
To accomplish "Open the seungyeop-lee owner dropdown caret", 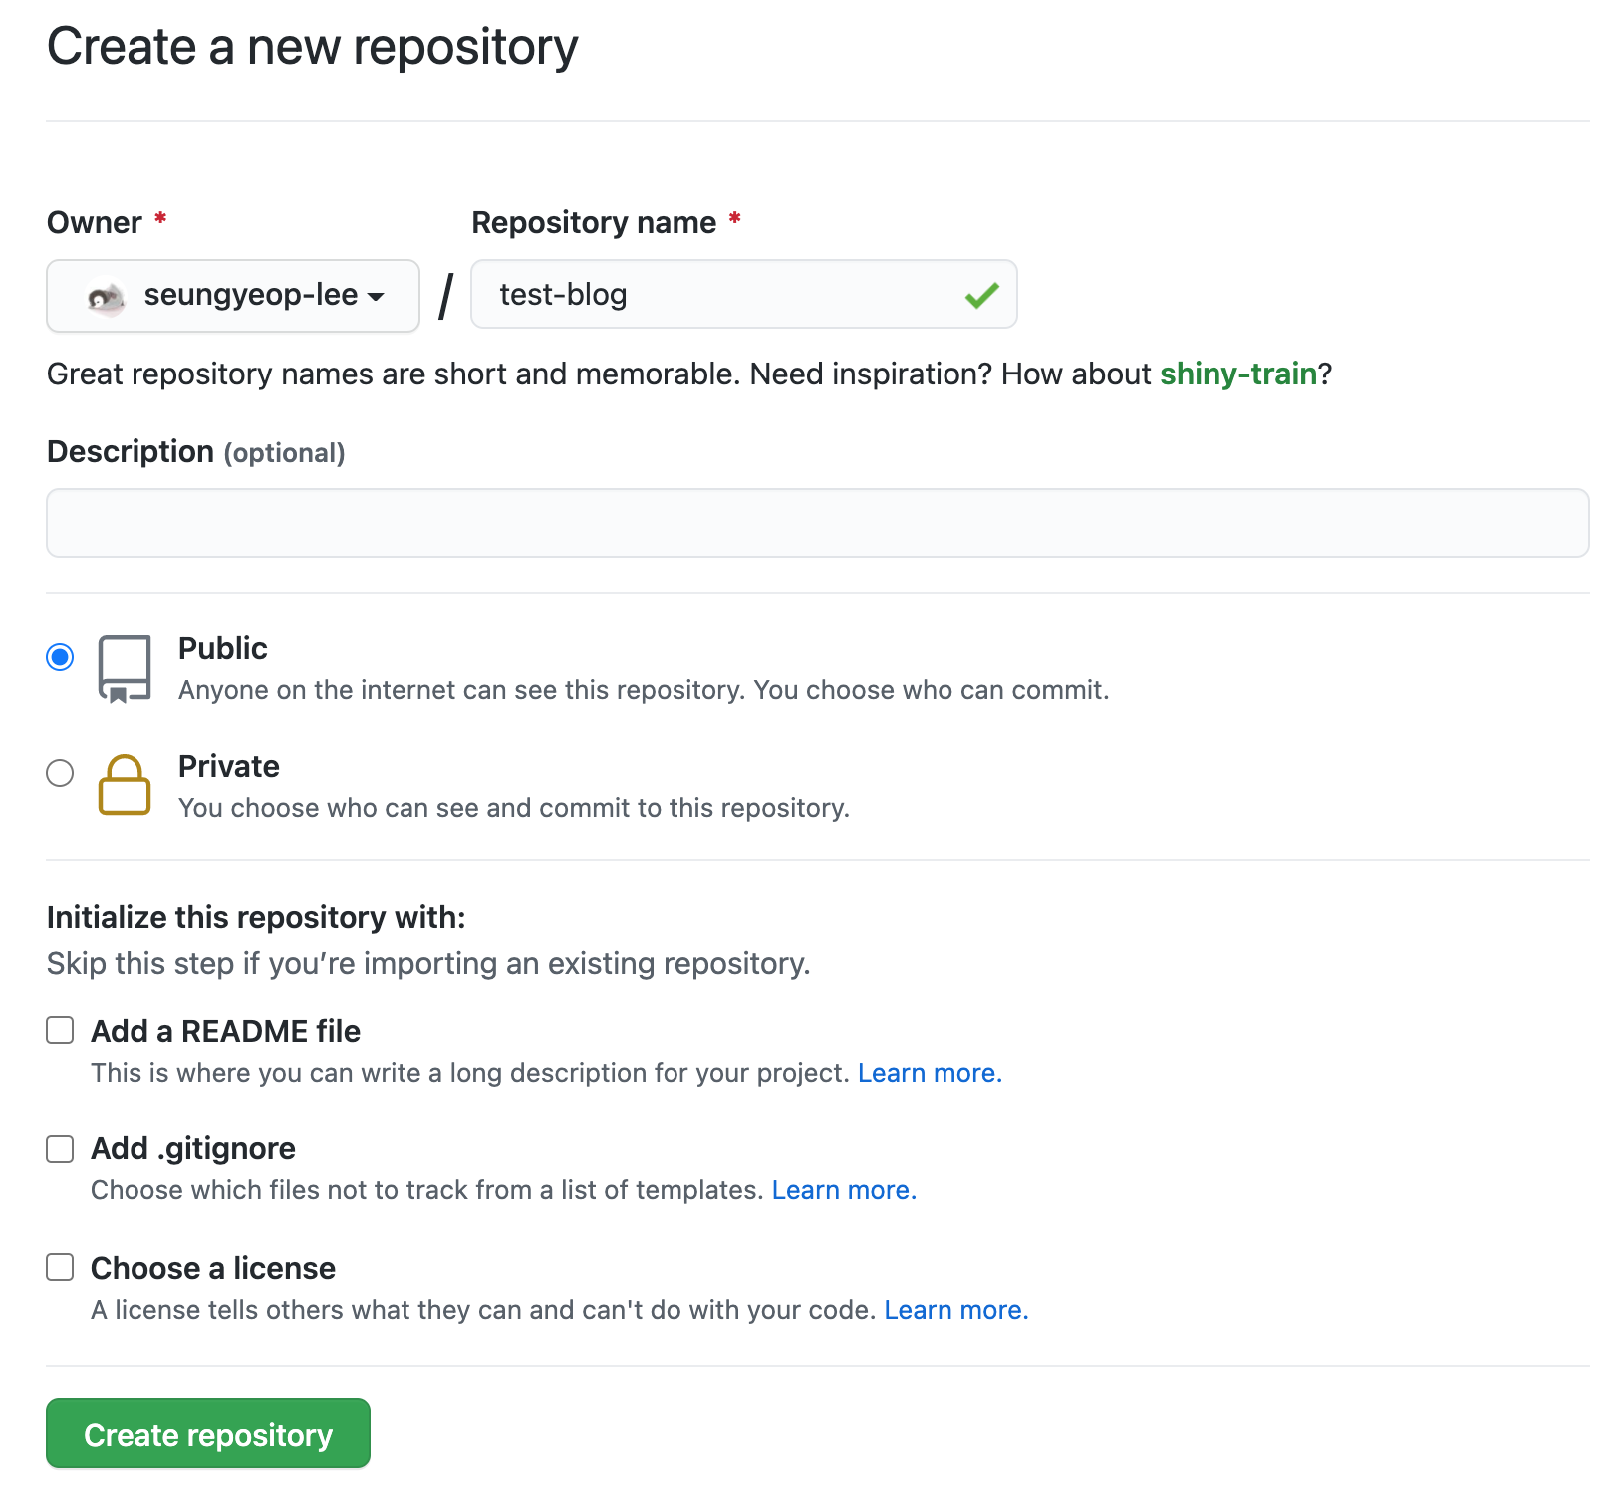I will (376, 297).
